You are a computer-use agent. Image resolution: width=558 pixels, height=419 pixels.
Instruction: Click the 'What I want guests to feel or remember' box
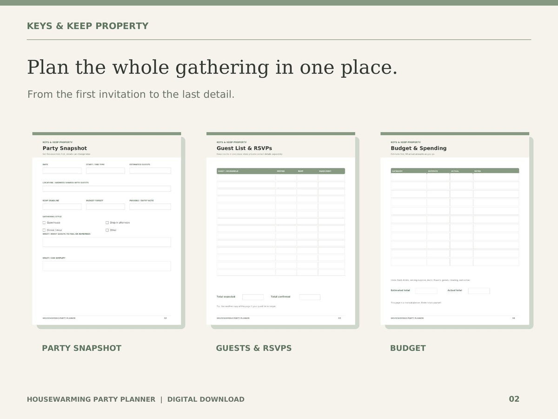click(x=106, y=242)
